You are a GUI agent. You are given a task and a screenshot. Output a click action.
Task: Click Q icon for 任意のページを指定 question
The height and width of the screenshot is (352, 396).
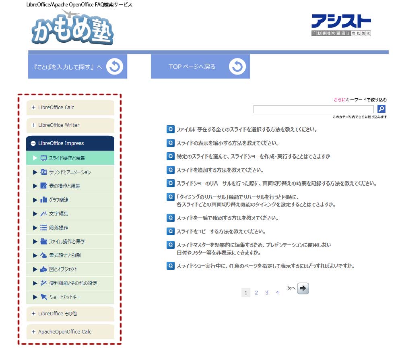point(171,266)
